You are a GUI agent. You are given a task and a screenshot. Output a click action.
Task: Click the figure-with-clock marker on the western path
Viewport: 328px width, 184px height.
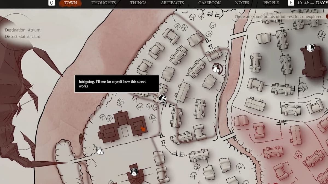[100, 150]
